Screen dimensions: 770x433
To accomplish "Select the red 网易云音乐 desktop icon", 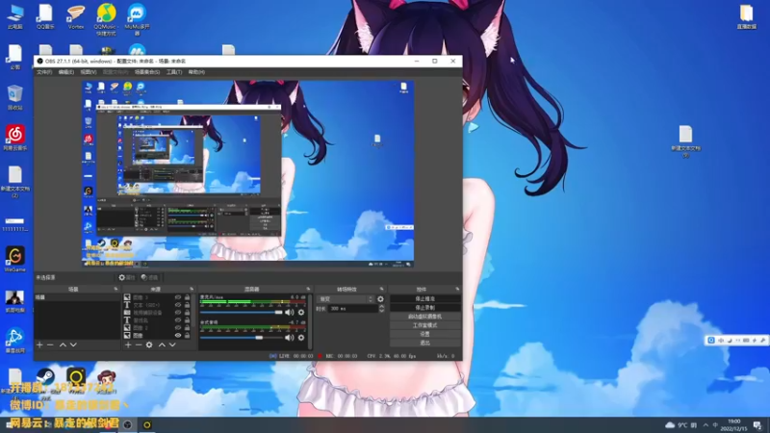I will [15, 138].
